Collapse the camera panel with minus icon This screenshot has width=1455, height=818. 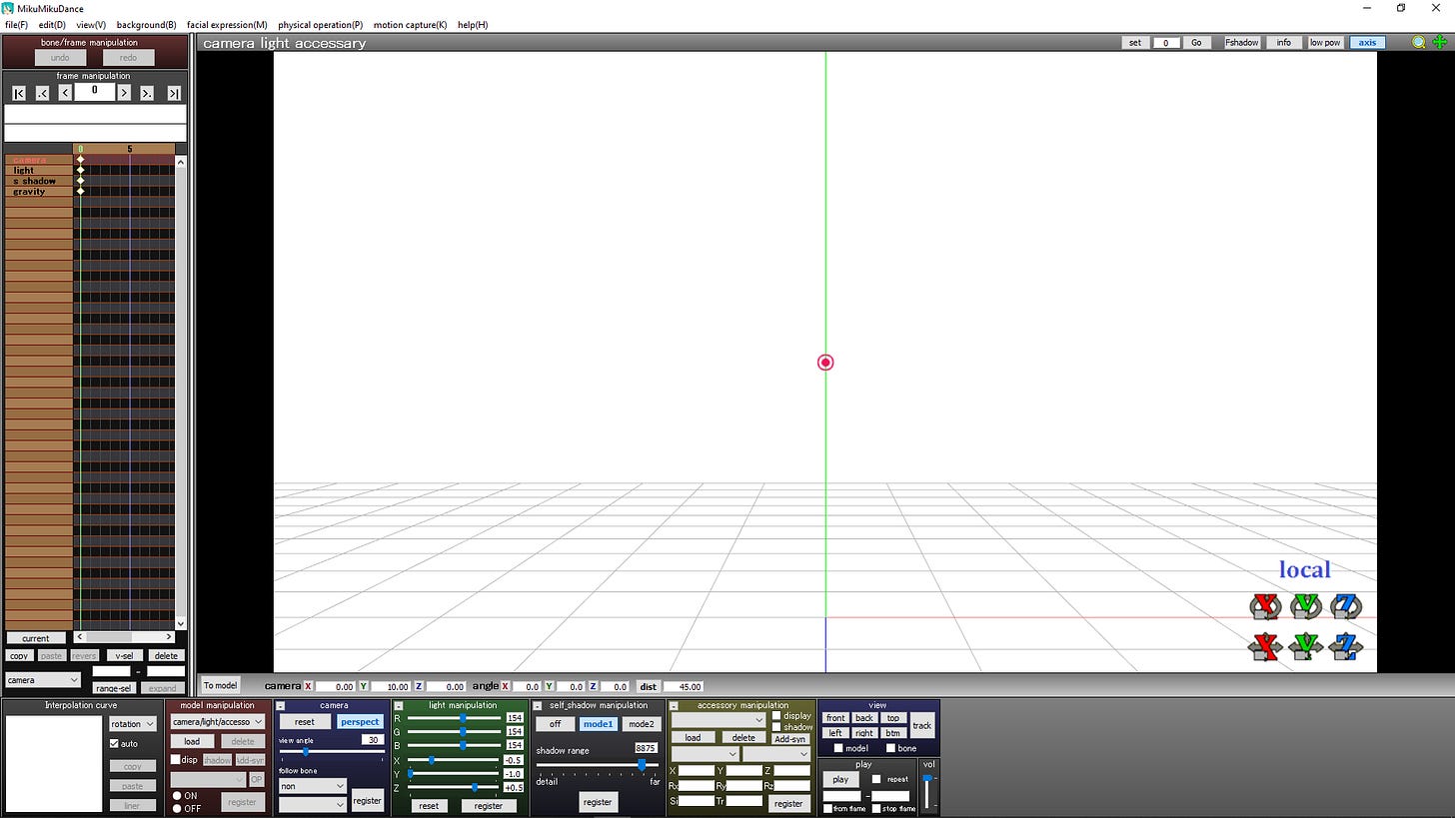click(x=281, y=706)
